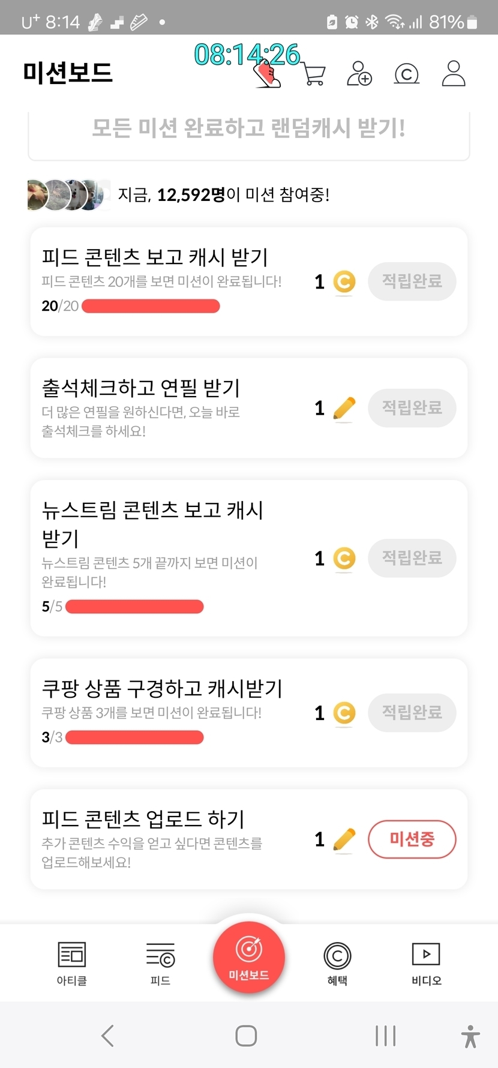498x1068 pixels.
Task: Go to the 혜택 tab
Action: (337, 963)
